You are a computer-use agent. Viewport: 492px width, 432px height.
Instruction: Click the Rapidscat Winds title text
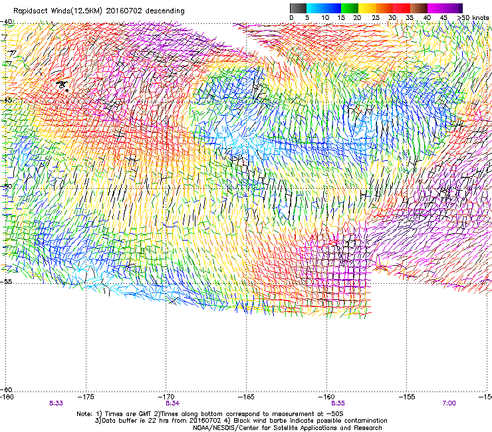99,11
